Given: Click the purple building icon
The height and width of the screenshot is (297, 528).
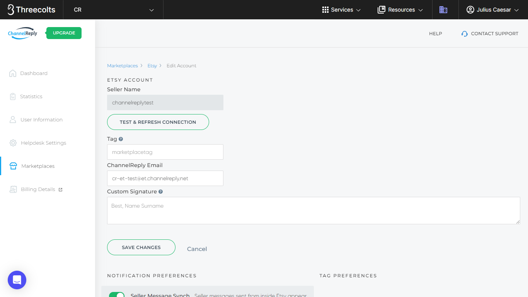Looking at the screenshot, I should point(443,10).
